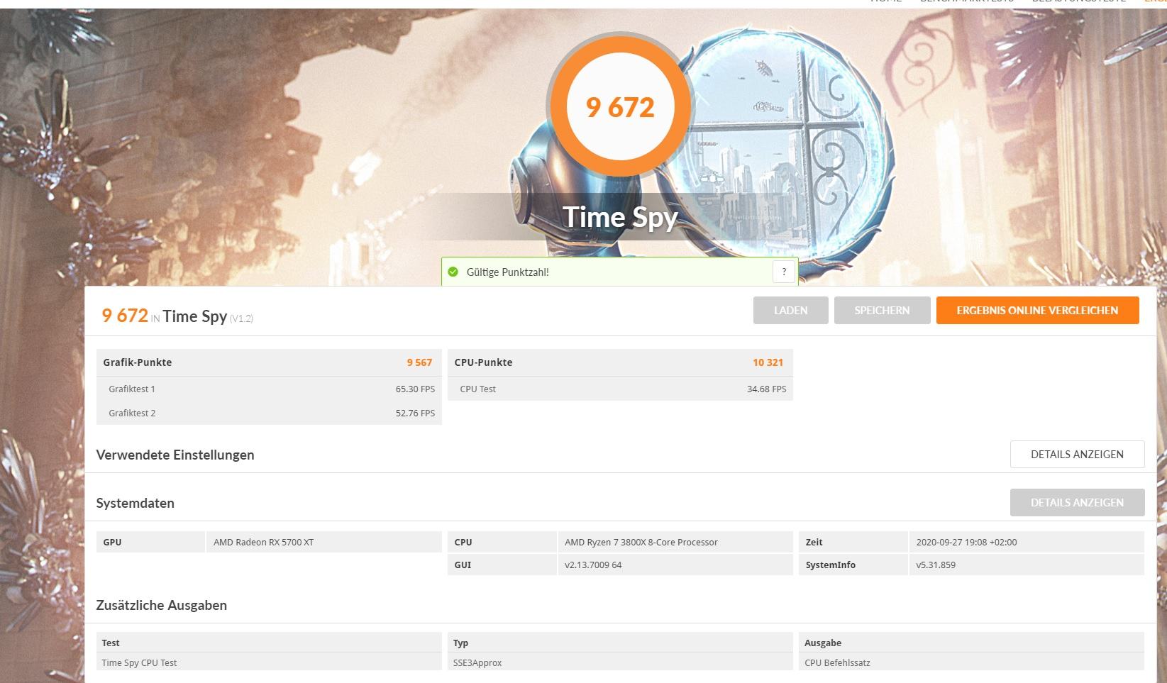Click the "Systemdaten" section heading

[x=135, y=503]
